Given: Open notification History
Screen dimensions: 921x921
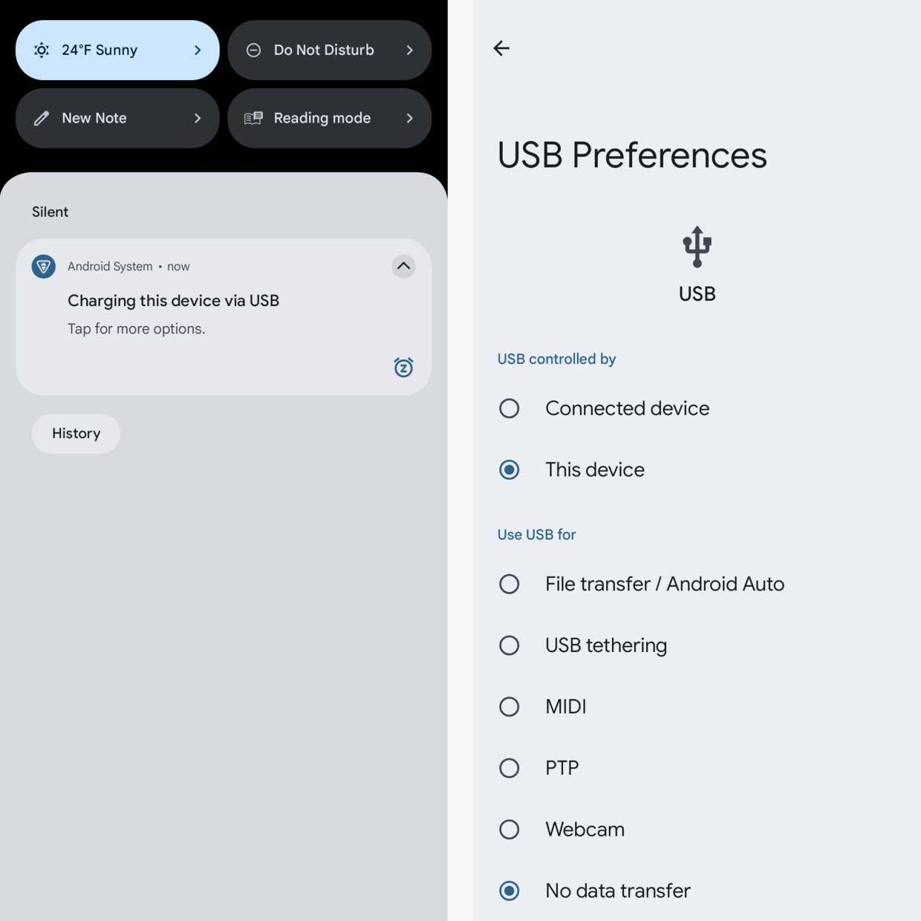Looking at the screenshot, I should click(75, 433).
